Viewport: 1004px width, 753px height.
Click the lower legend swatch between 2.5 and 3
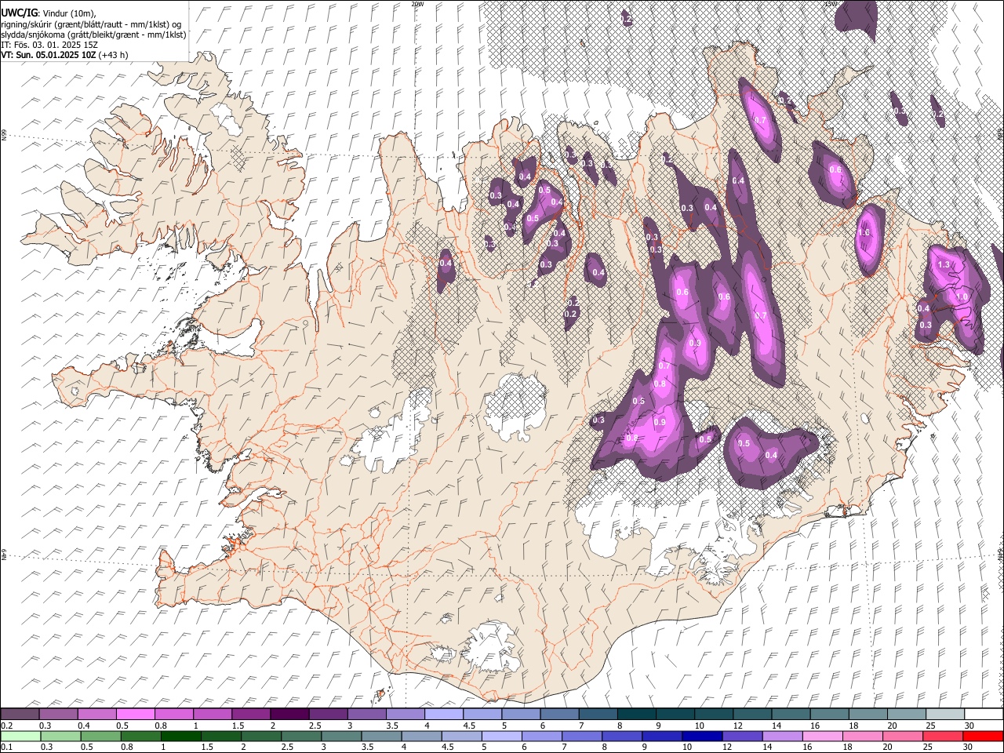(300, 737)
